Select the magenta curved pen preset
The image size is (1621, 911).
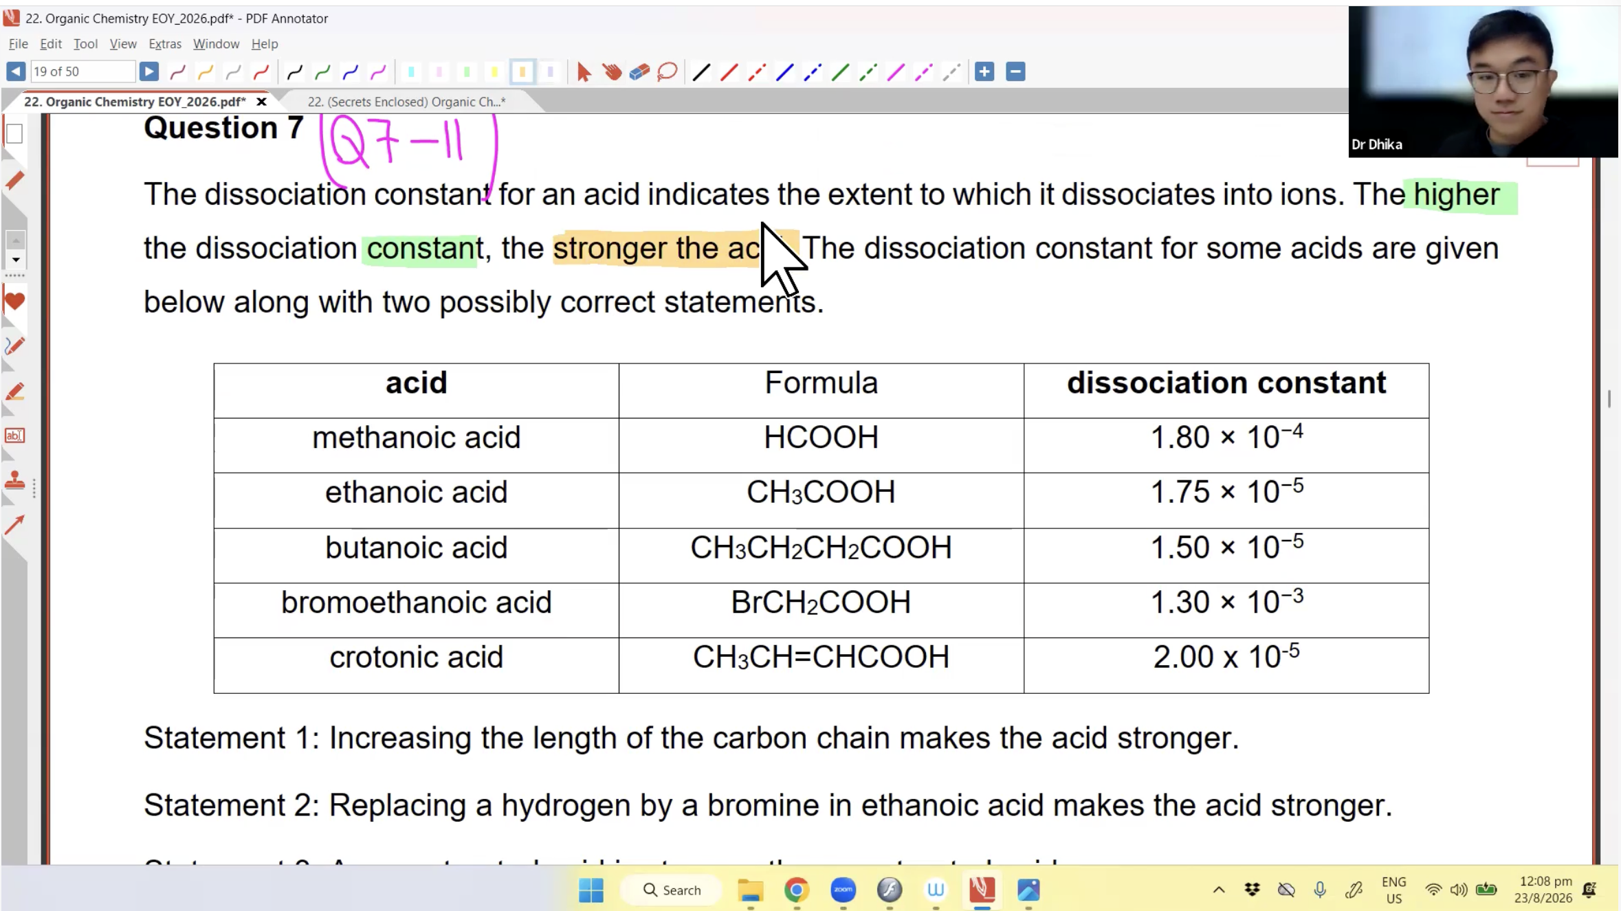[378, 71]
